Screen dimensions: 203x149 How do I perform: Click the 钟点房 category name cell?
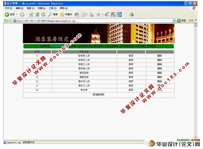[x=84, y=90]
